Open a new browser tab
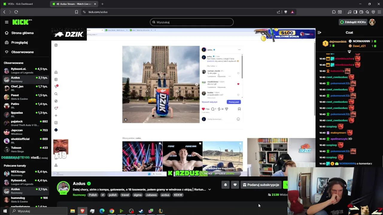383x215 pixels. (102, 4)
